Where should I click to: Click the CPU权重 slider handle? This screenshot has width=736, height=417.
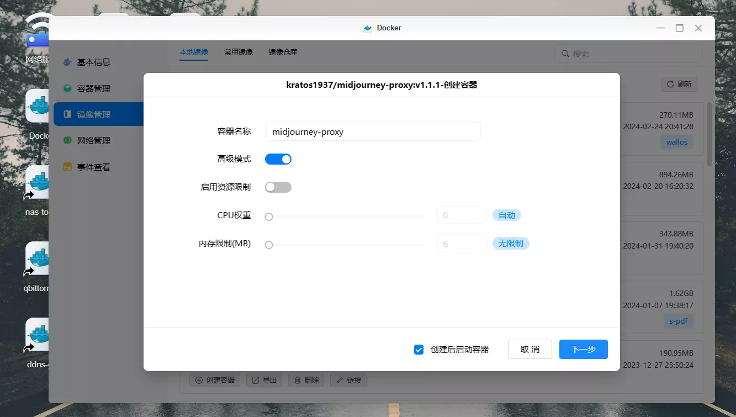tap(269, 217)
